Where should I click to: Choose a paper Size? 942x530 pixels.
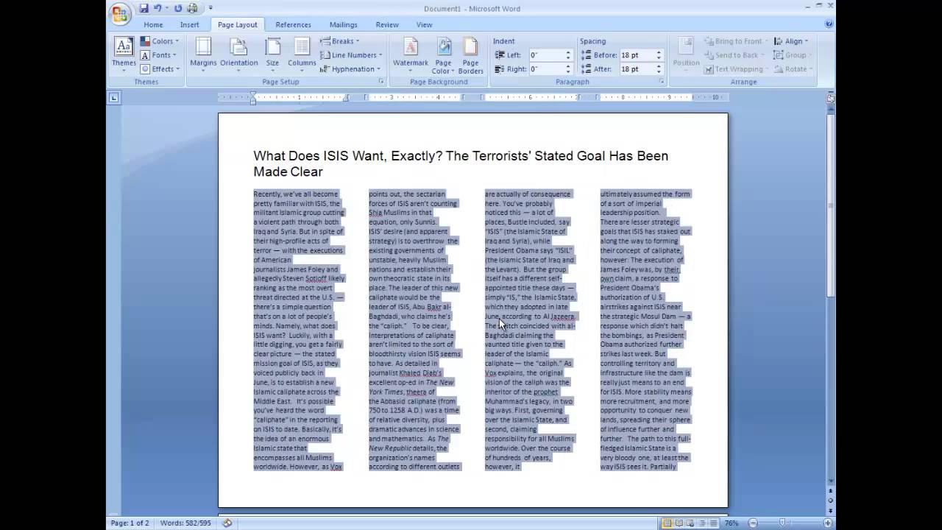[x=272, y=54]
